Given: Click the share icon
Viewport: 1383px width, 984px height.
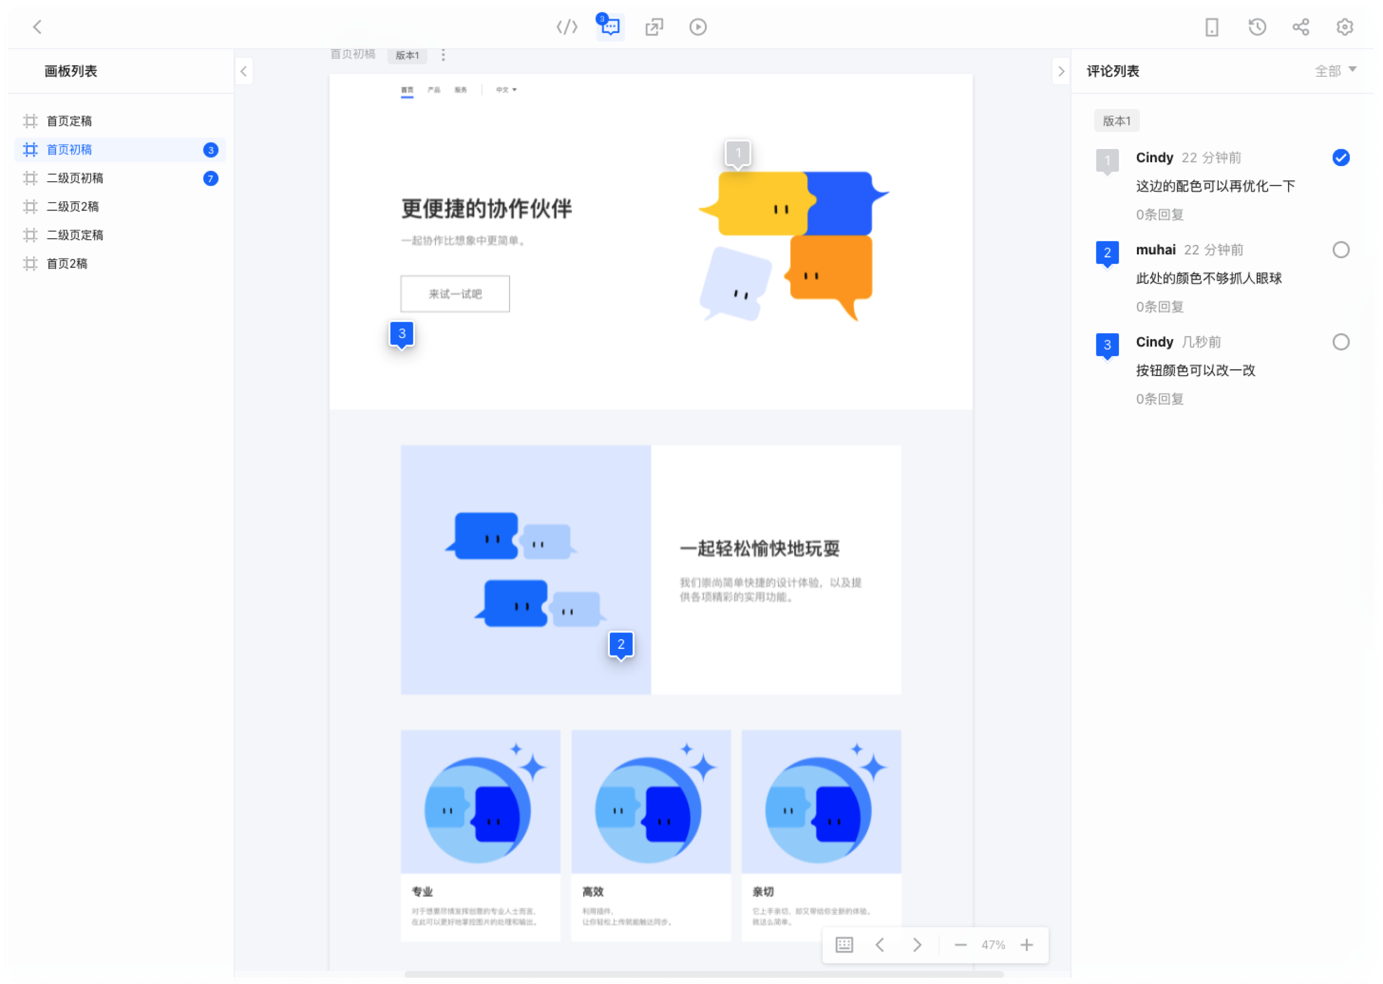Looking at the screenshot, I should pos(1301,27).
